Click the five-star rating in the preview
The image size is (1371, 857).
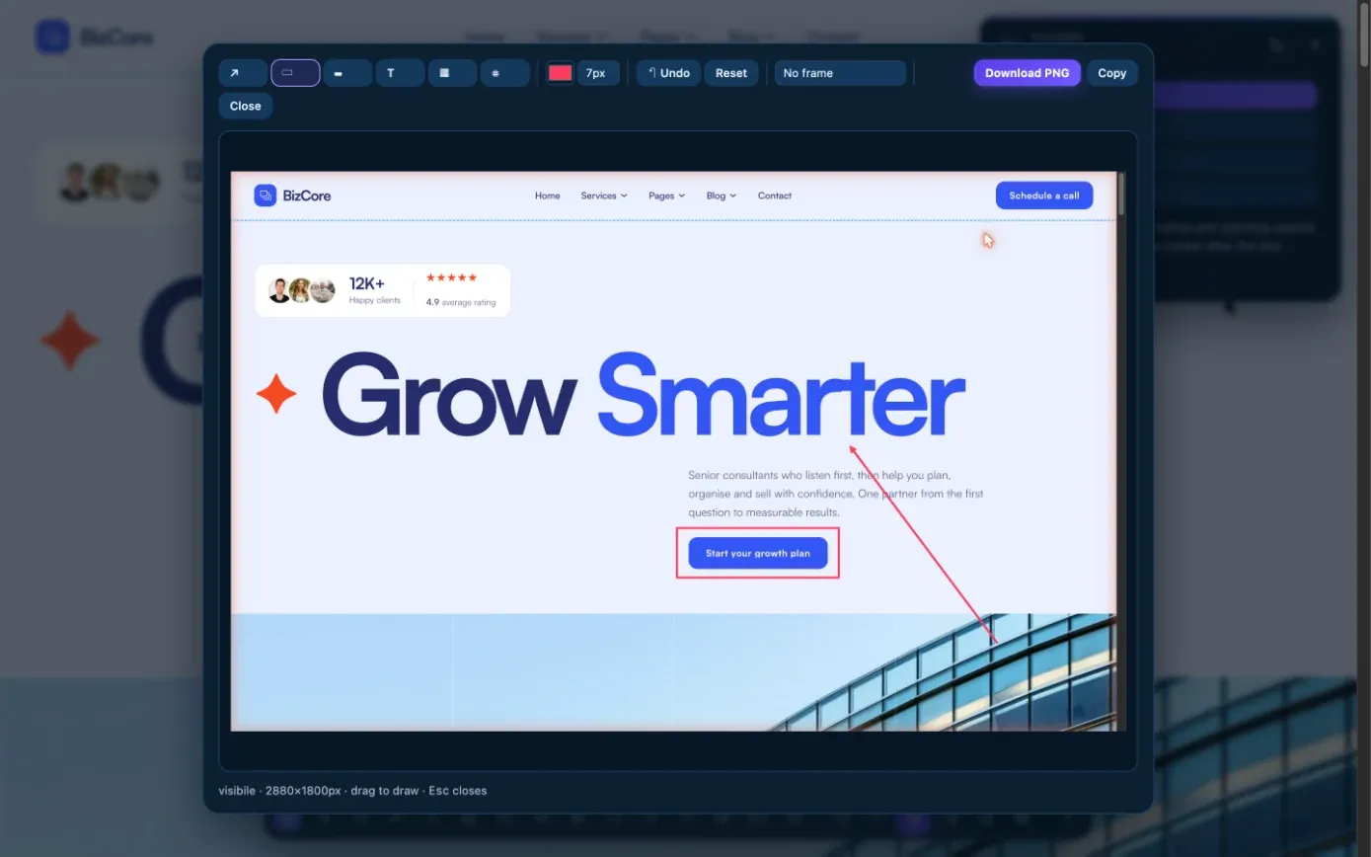(x=452, y=278)
